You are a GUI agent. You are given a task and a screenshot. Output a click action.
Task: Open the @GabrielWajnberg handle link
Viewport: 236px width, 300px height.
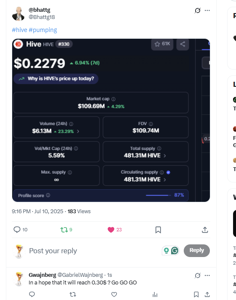pos(80,275)
